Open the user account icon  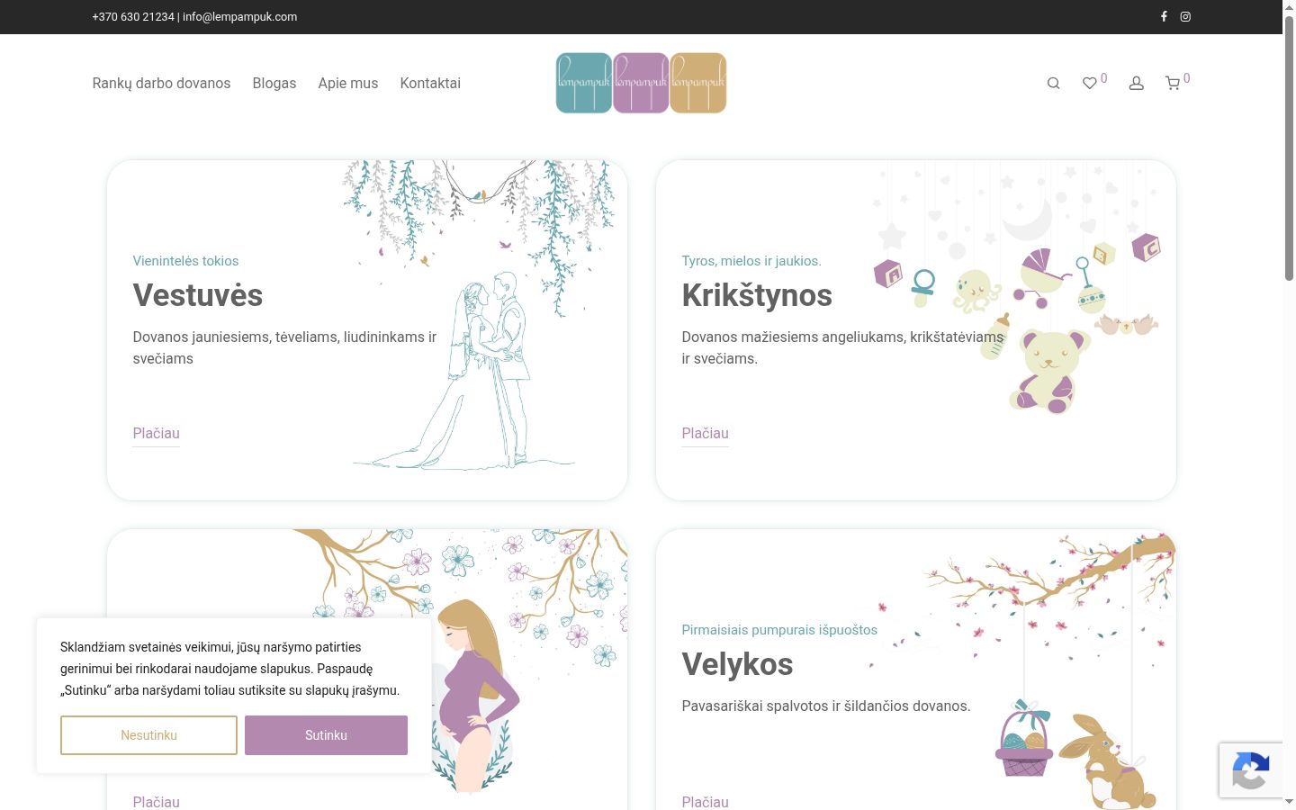1136,83
